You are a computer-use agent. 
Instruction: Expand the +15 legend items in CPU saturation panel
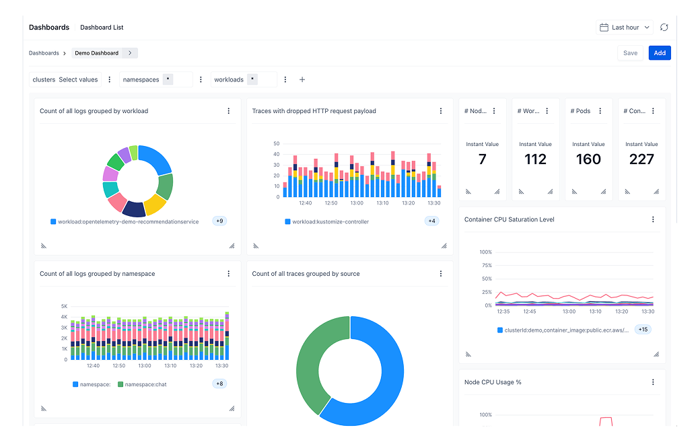click(x=643, y=330)
